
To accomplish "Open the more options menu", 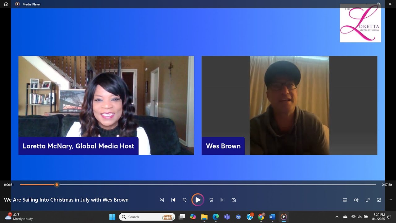I will click(390, 200).
